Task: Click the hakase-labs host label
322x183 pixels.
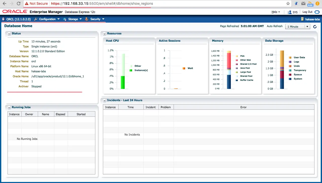Action: point(312,19)
